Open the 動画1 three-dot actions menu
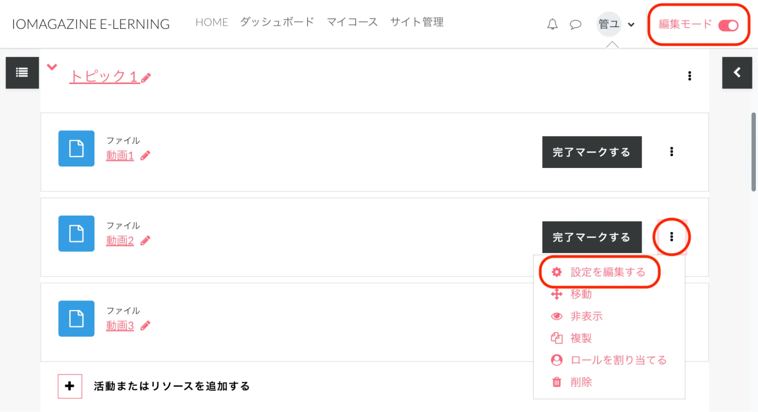 coord(672,152)
